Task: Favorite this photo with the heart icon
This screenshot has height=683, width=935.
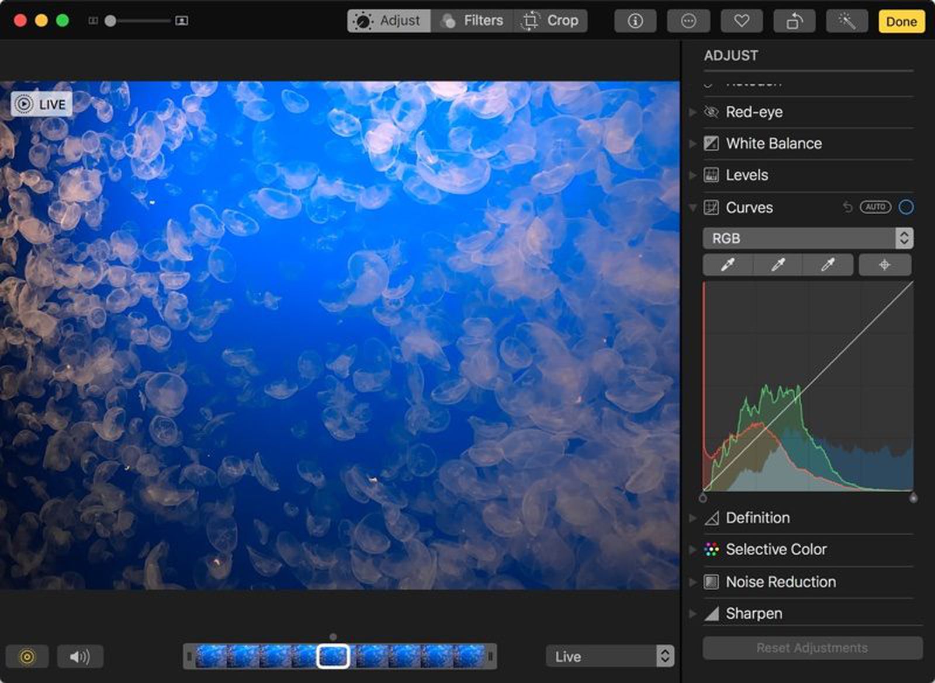Action: 742,21
